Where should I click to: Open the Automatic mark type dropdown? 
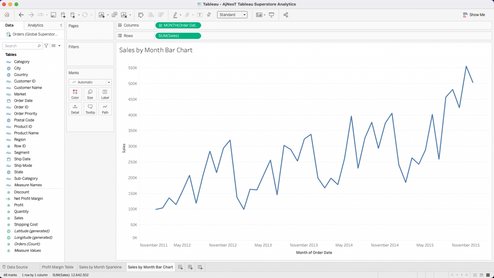point(90,82)
